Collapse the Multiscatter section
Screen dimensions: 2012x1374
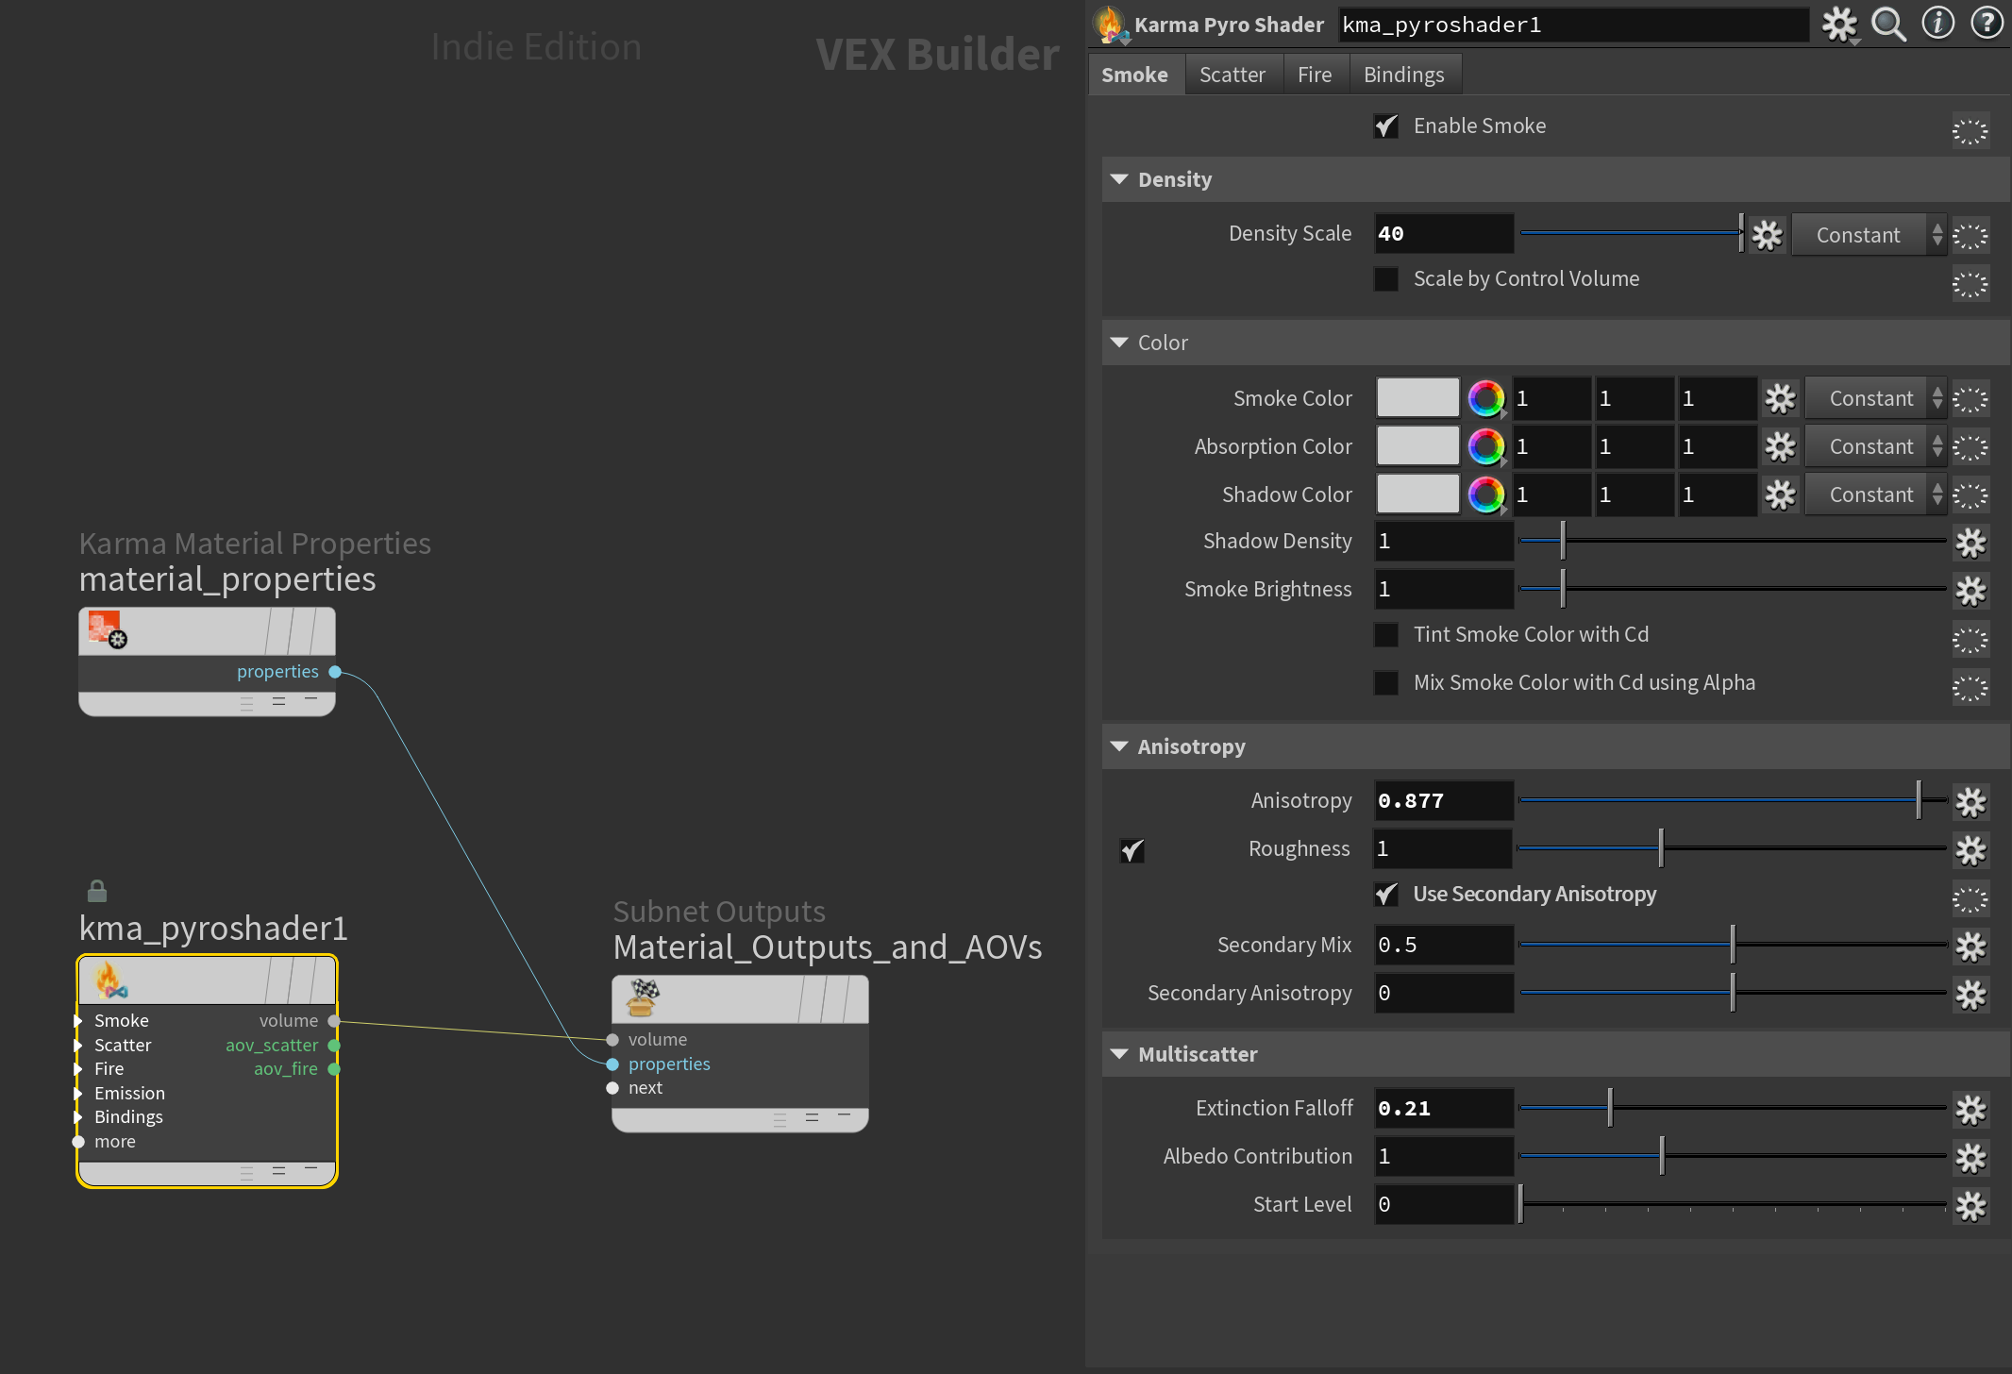coord(1119,1054)
